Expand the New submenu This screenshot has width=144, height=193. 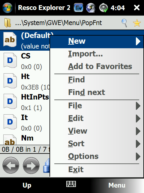[x=97, y=41]
